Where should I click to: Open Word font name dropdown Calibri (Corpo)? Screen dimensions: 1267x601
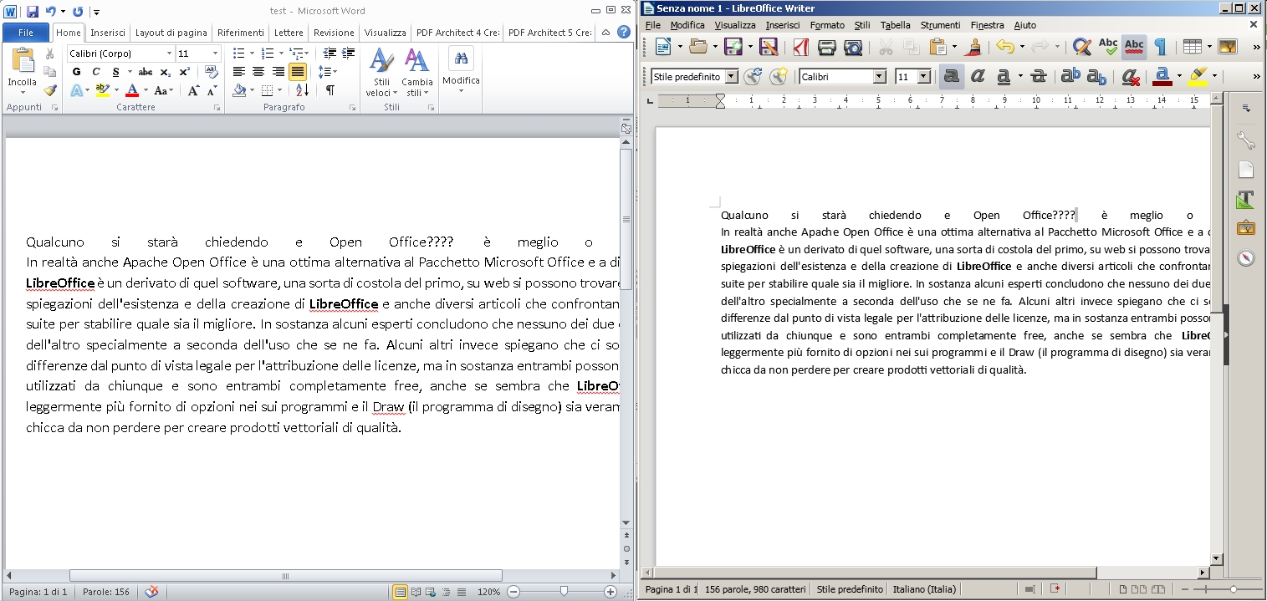click(170, 53)
